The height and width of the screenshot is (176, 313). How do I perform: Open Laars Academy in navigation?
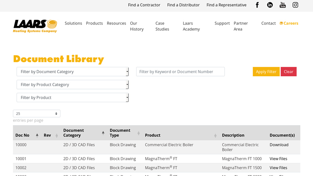pyautogui.click(x=191, y=26)
